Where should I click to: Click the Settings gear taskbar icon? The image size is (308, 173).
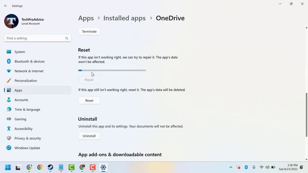click(103, 167)
